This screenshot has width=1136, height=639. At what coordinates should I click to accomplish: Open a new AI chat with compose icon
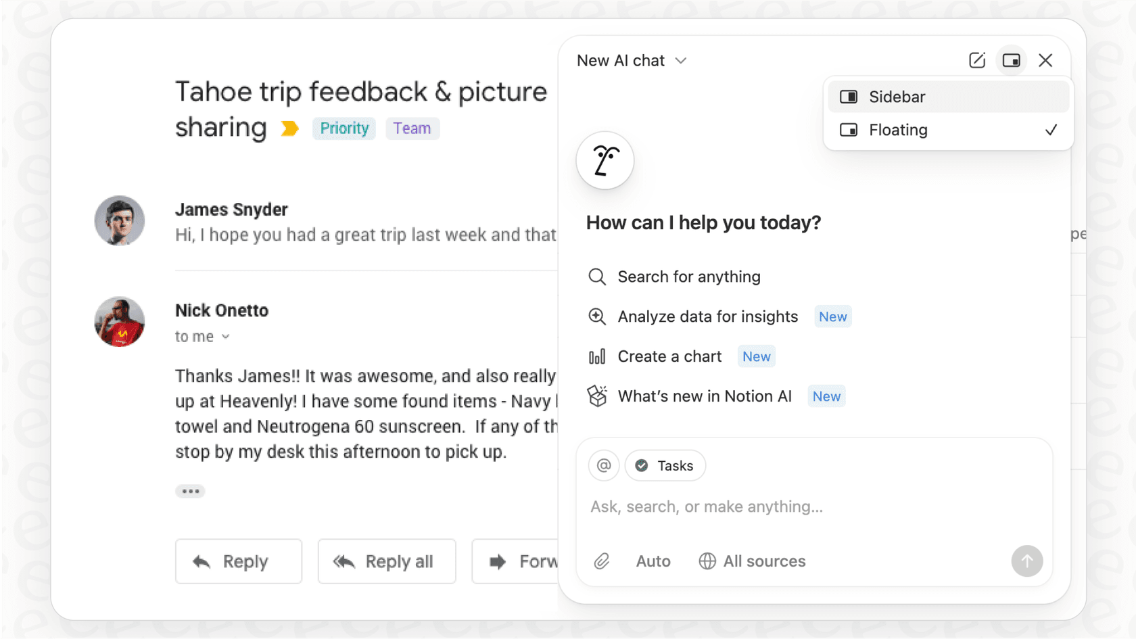(x=977, y=60)
